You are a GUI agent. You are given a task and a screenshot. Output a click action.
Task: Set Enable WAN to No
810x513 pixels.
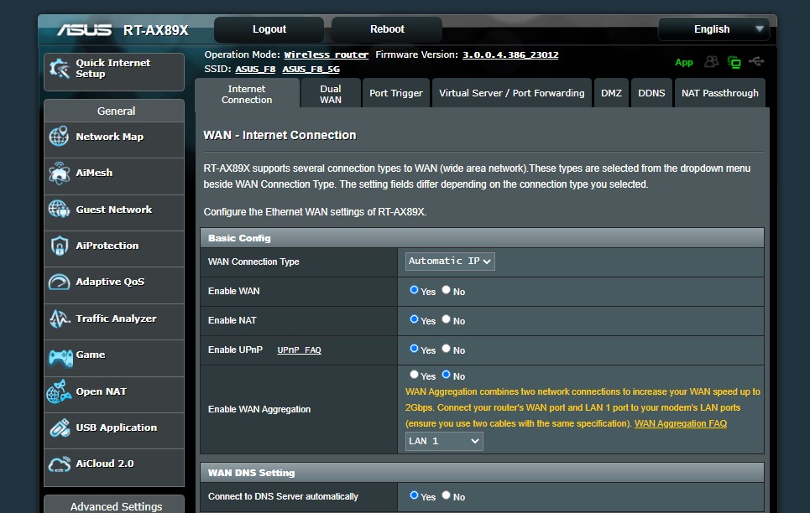pos(447,290)
